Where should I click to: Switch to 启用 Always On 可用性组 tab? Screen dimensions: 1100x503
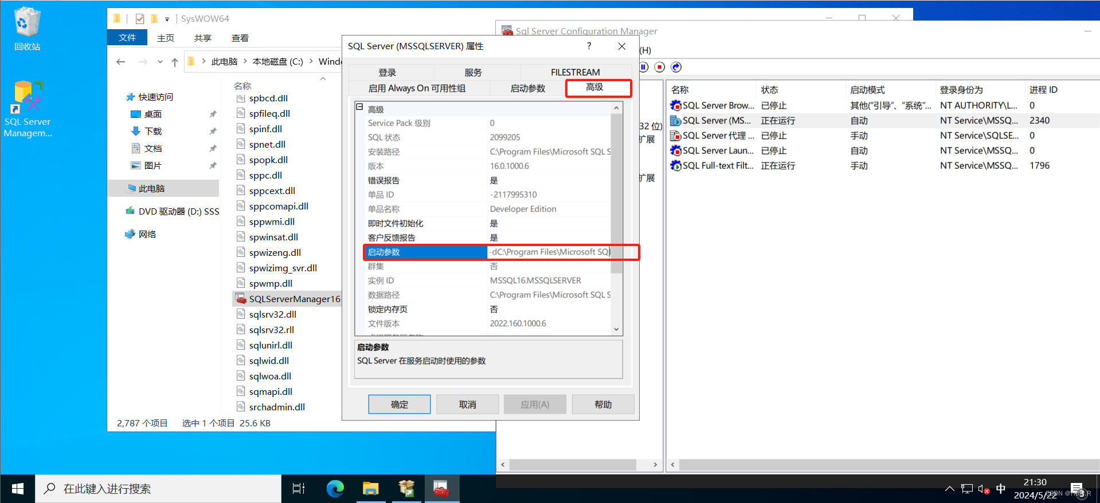coord(420,88)
